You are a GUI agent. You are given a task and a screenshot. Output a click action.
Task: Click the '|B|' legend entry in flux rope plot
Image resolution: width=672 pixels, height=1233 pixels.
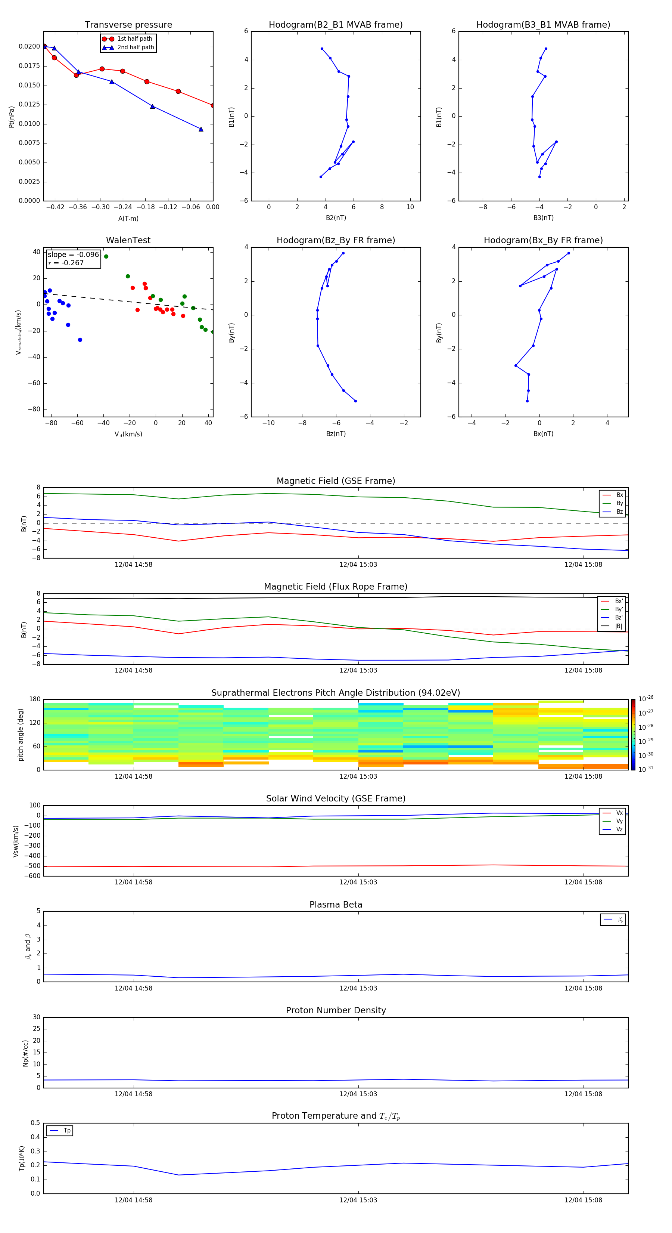tap(612, 626)
